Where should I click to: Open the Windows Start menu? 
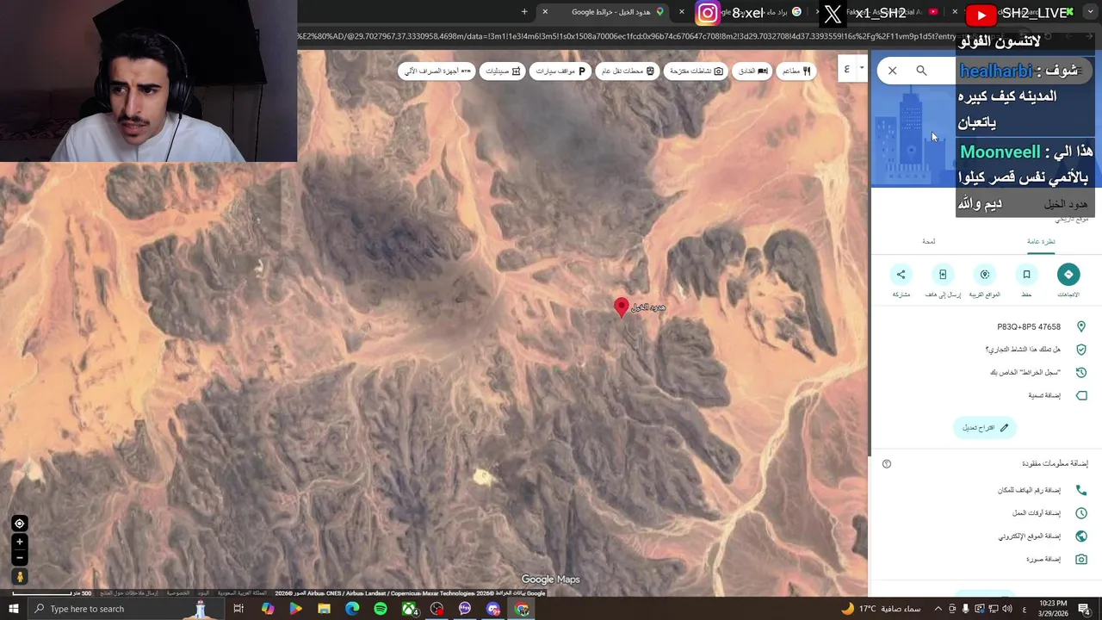13,609
